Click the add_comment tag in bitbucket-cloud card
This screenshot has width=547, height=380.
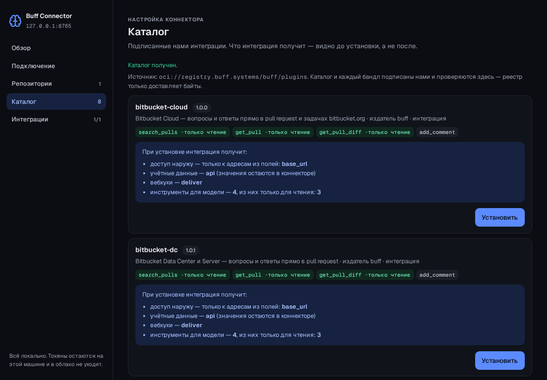[x=437, y=132]
